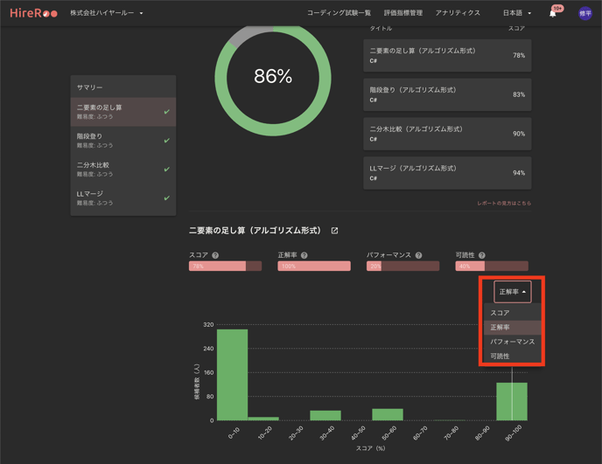Select 可読性 in the chart dropdown

click(513, 356)
